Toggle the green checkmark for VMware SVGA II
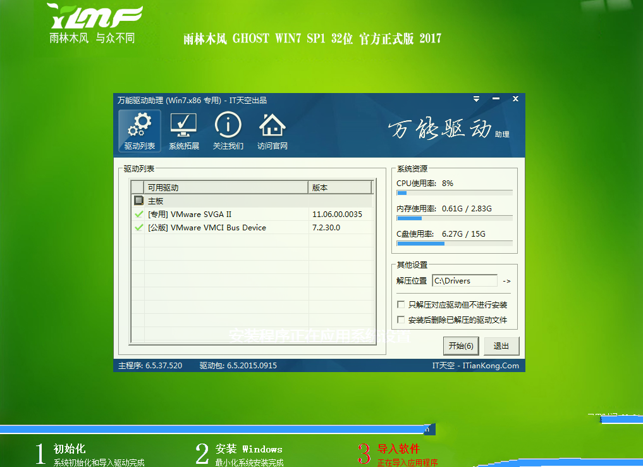Viewport: 643px width, 467px height. 138,215
